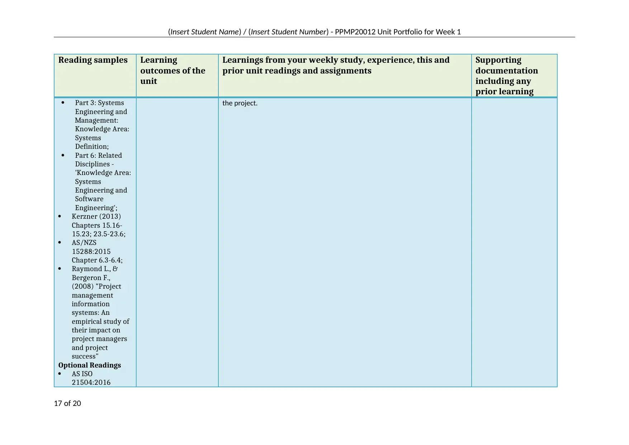
Task: Click the empty learning outcomes cell
Action: [177, 242]
